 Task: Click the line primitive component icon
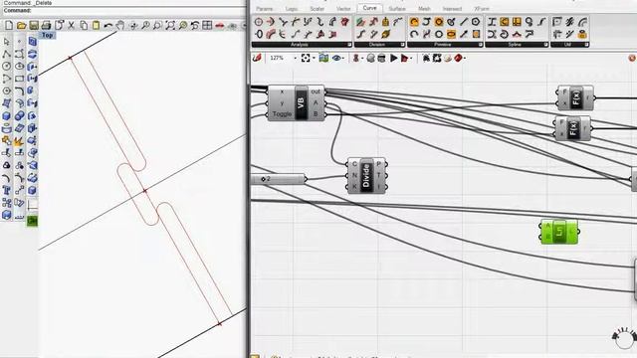pos(463,22)
